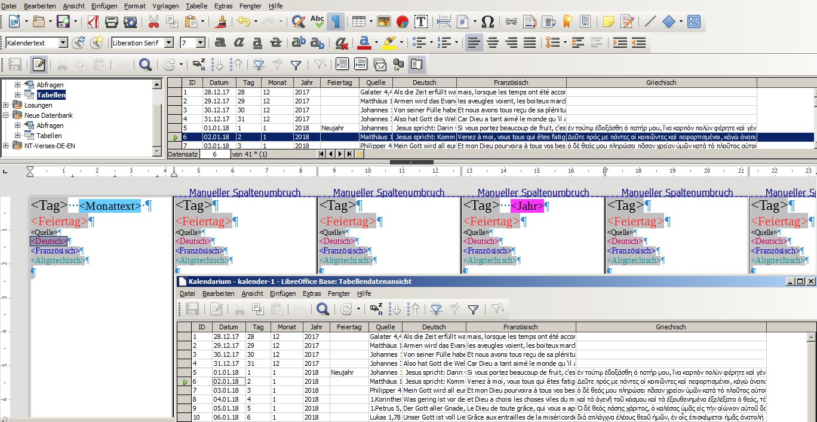The image size is (817, 422).
Task: Open the font size dropdown showing 7
Action: [201, 43]
